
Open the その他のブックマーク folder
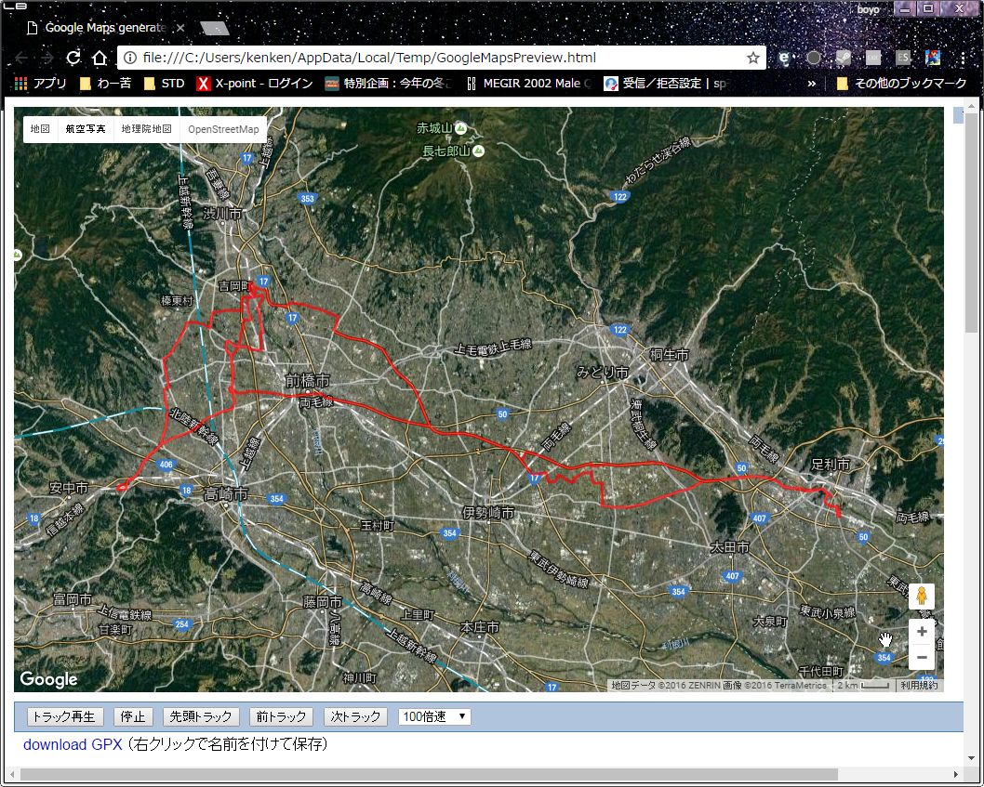901,84
